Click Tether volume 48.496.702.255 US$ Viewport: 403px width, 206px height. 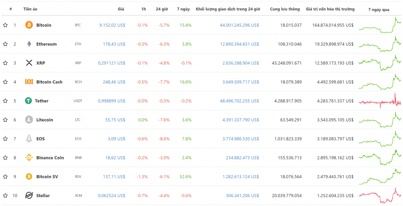coord(240,101)
